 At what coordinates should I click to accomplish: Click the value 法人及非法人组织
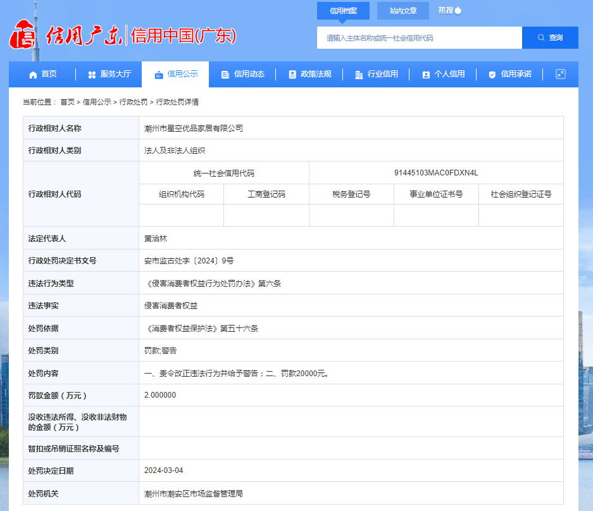point(174,151)
